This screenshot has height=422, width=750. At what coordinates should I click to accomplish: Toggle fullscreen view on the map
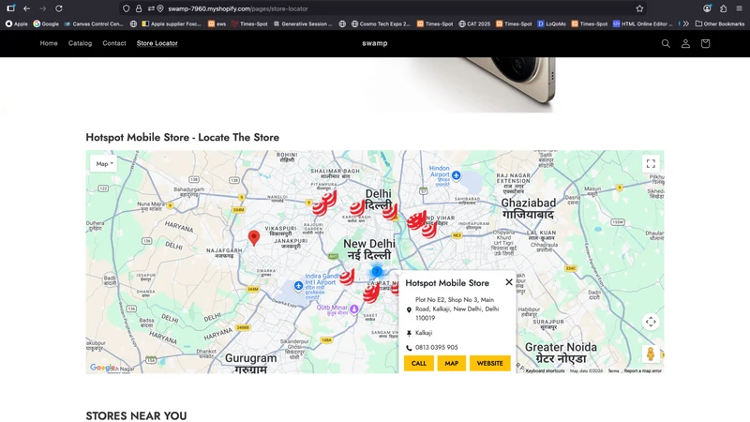[651, 163]
